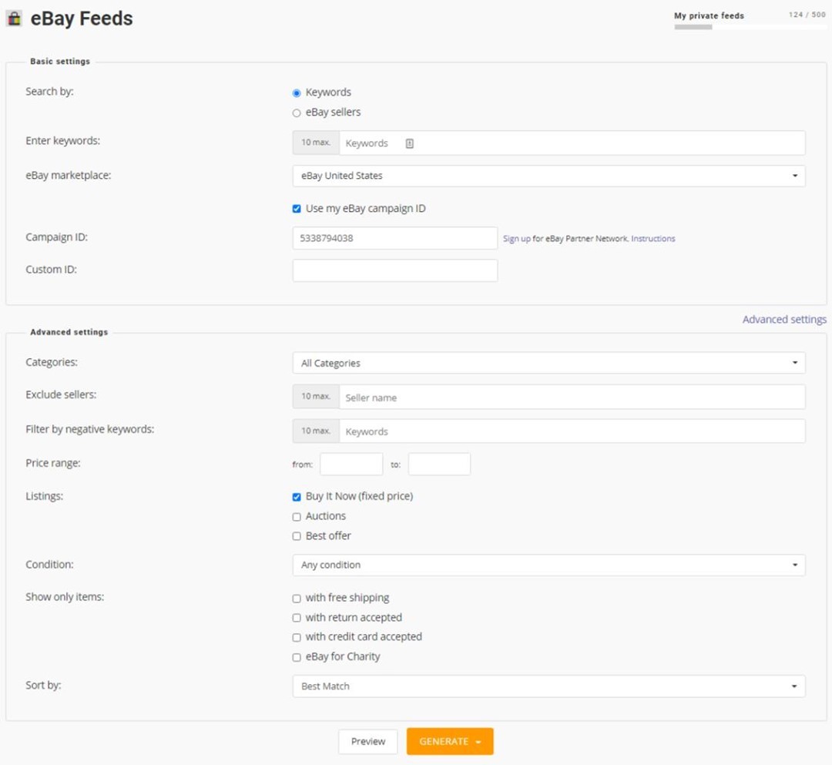Select the eBay sellers radio button
The image size is (832, 765).
click(x=297, y=113)
